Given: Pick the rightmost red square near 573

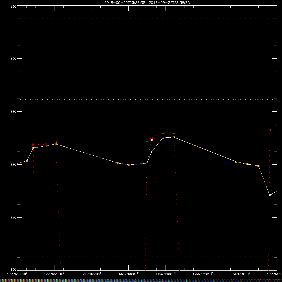Looking at the screenshot, I should pos(270,130).
